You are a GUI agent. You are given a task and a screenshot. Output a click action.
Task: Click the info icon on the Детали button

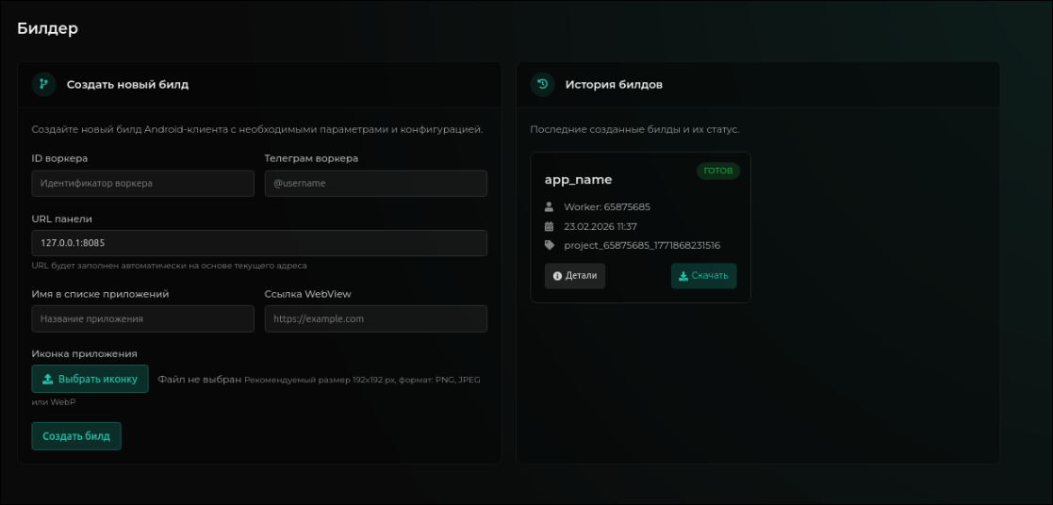[557, 276]
